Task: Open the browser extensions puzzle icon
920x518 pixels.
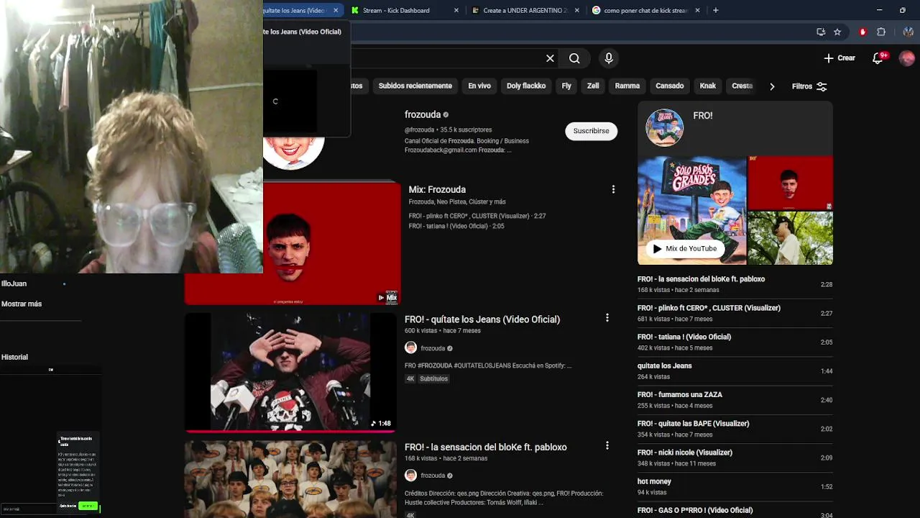Action: [x=881, y=32]
